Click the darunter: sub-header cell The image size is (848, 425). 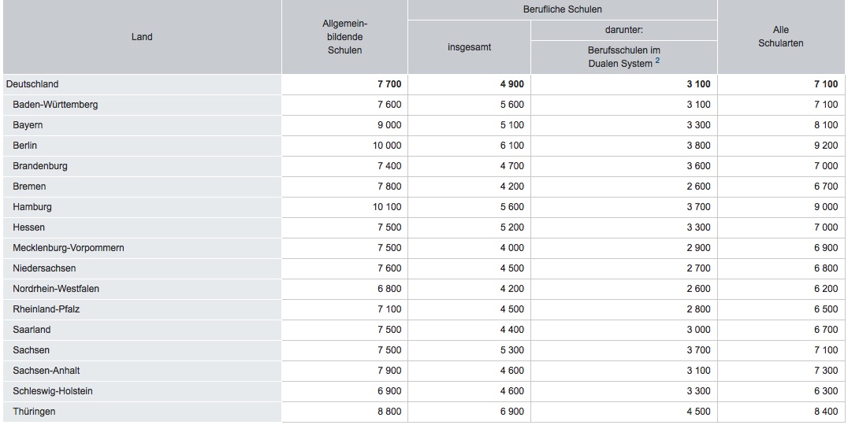(x=623, y=30)
